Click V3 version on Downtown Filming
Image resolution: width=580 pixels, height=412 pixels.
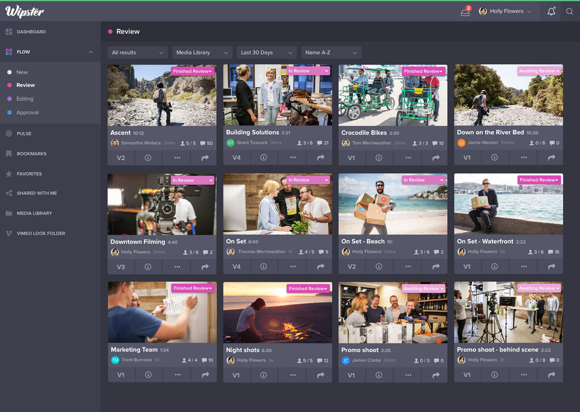(121, 267)
